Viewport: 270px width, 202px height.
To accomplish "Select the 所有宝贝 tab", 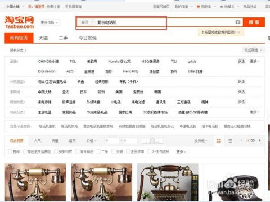I will 19,38.
